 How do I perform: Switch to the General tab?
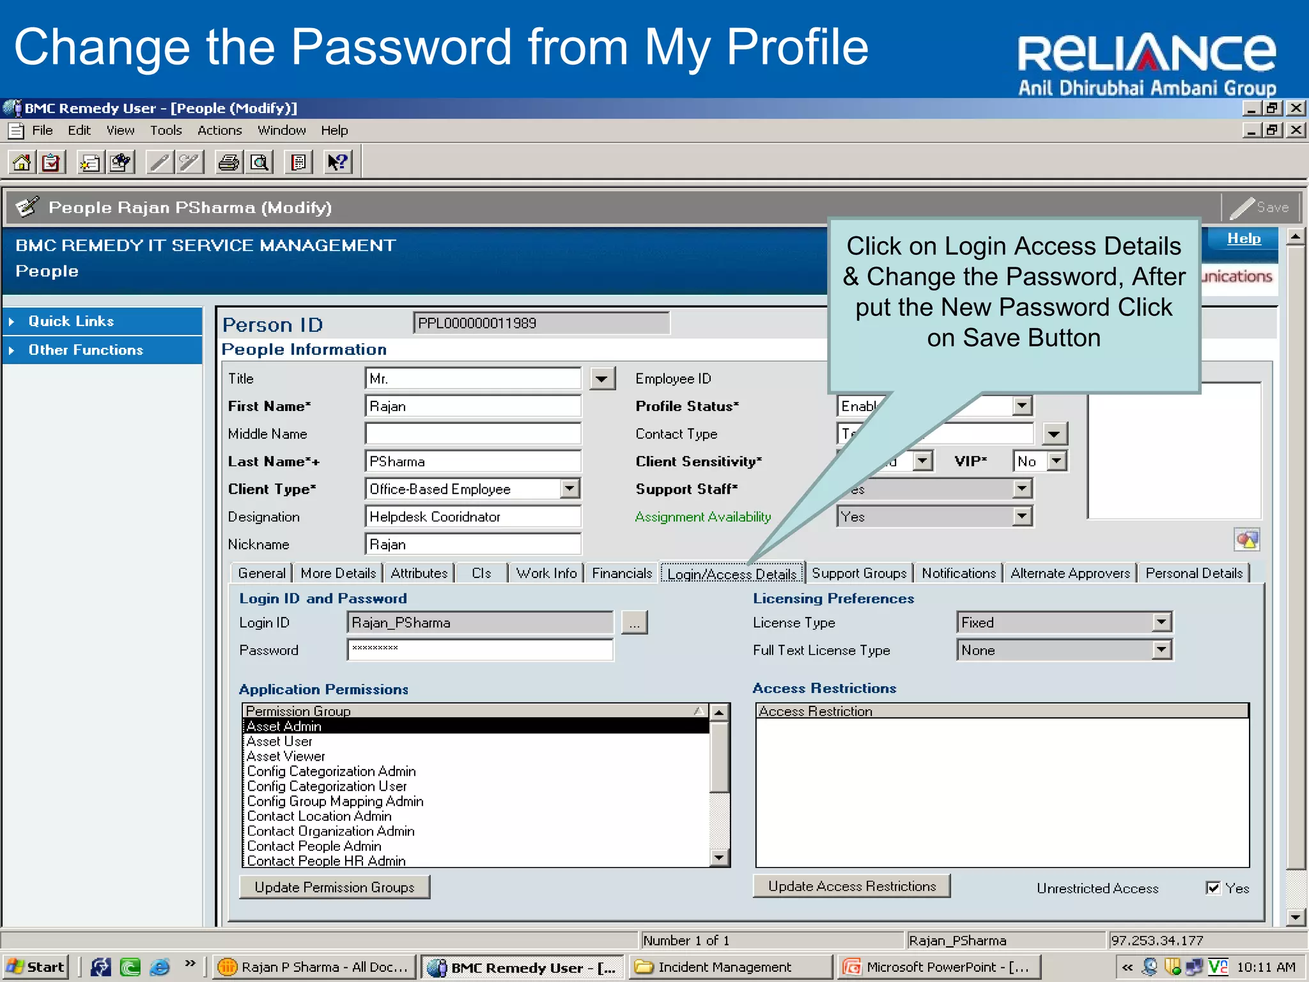[x=261, y=573]
